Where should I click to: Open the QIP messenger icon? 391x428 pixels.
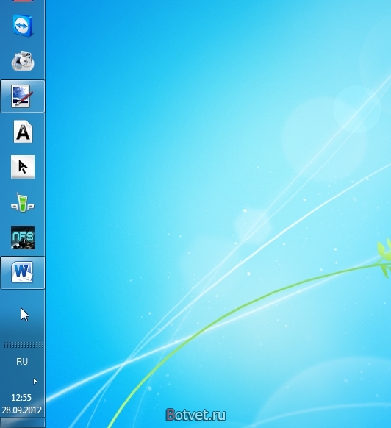click(x=23, y=202)
